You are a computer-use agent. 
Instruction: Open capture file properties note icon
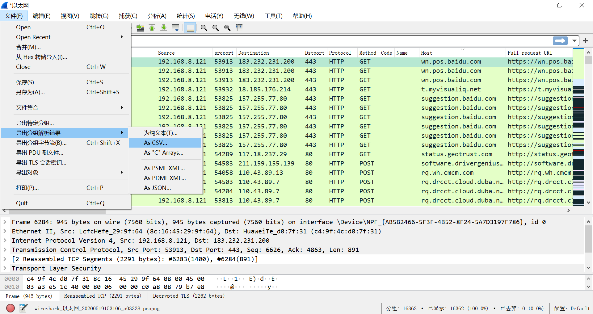point(23,308)
